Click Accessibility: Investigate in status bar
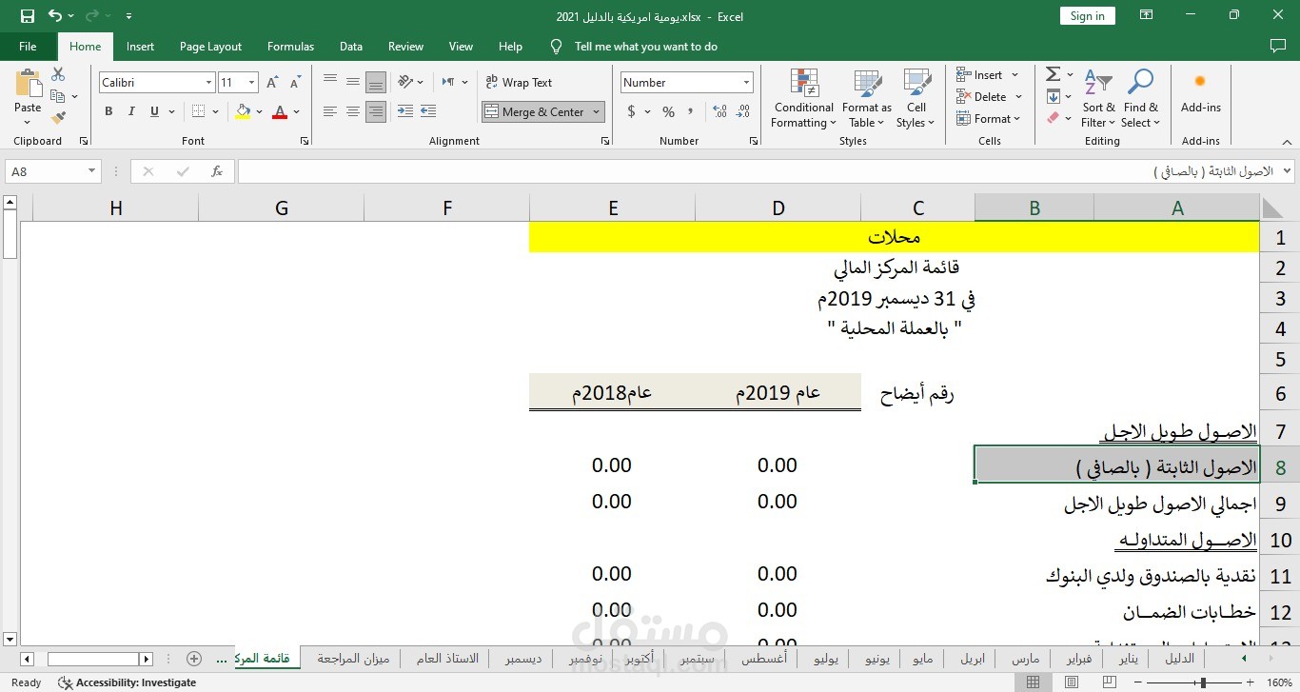This screenshot has height=692, width=1300. pyautogui.click(x=128, y=682)
